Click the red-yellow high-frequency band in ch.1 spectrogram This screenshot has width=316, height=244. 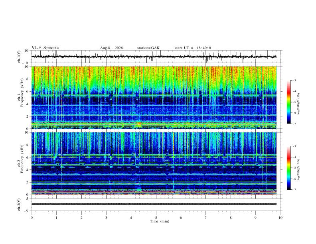(154, 73)
